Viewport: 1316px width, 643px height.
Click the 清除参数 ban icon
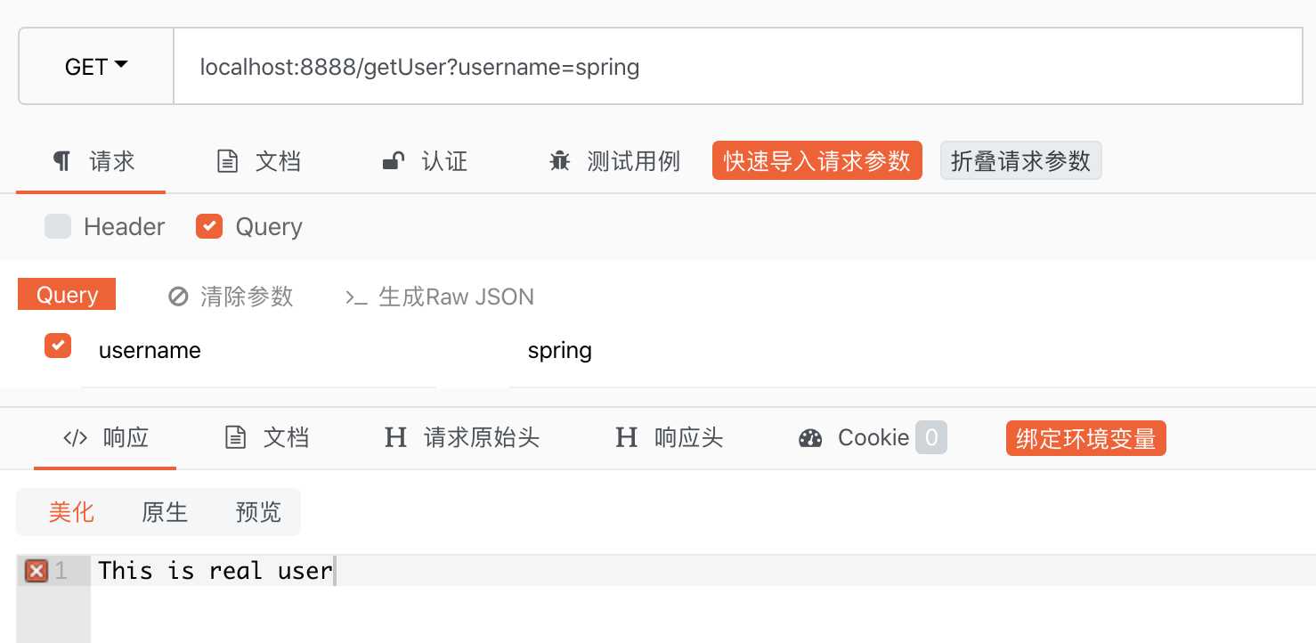(x=178, y=297)
